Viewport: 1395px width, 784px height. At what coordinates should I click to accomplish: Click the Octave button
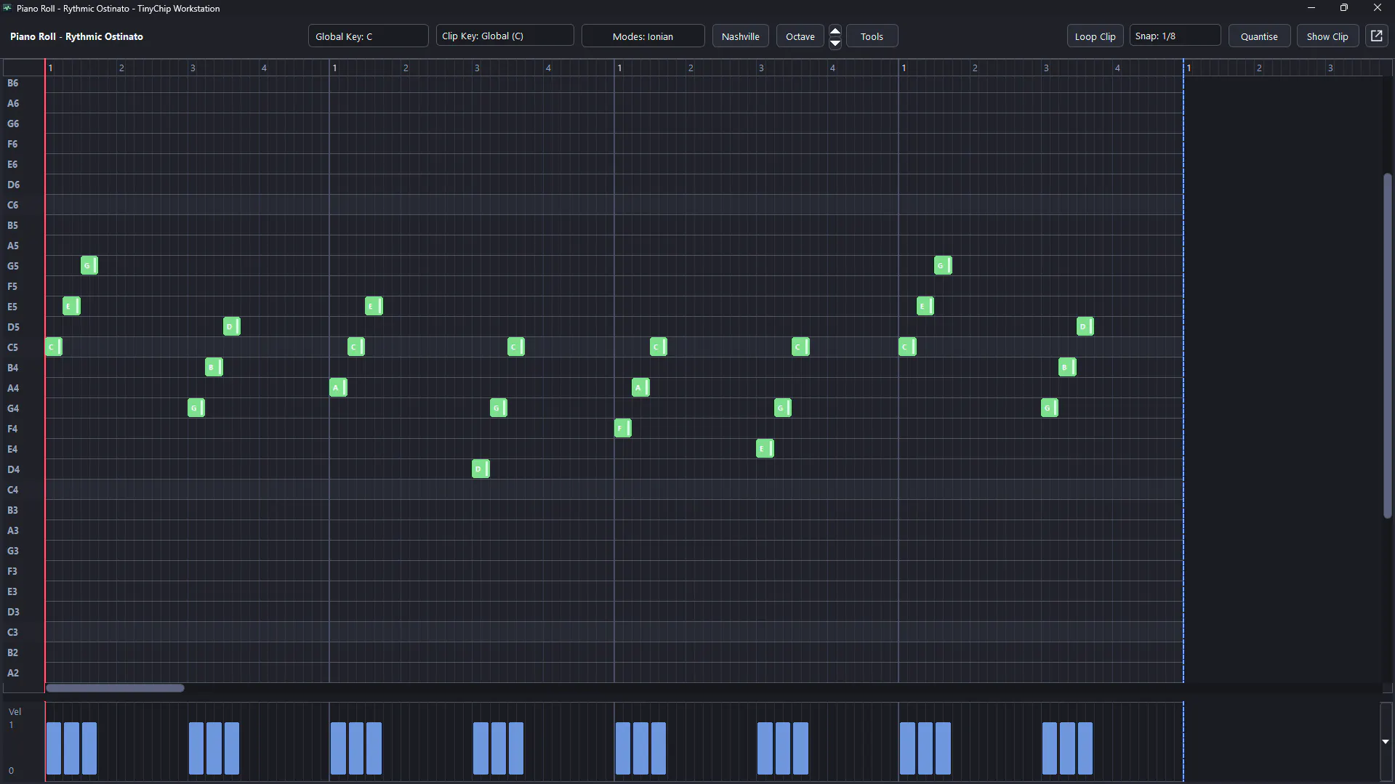click(x=800, y=36)
